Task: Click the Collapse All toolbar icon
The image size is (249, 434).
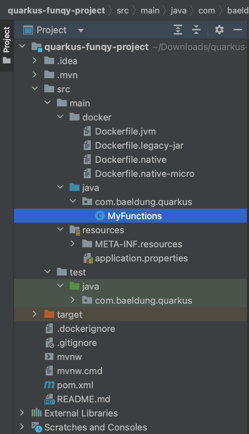Action: [x=196, y=30]
